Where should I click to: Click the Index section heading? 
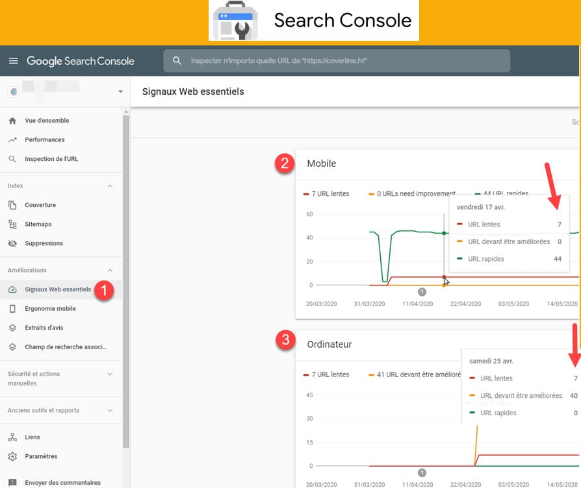(15, 186)
